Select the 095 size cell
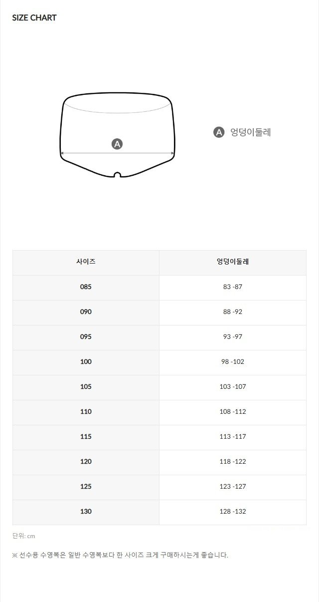This screenshot has height=602, width=319. pos(86,337)
